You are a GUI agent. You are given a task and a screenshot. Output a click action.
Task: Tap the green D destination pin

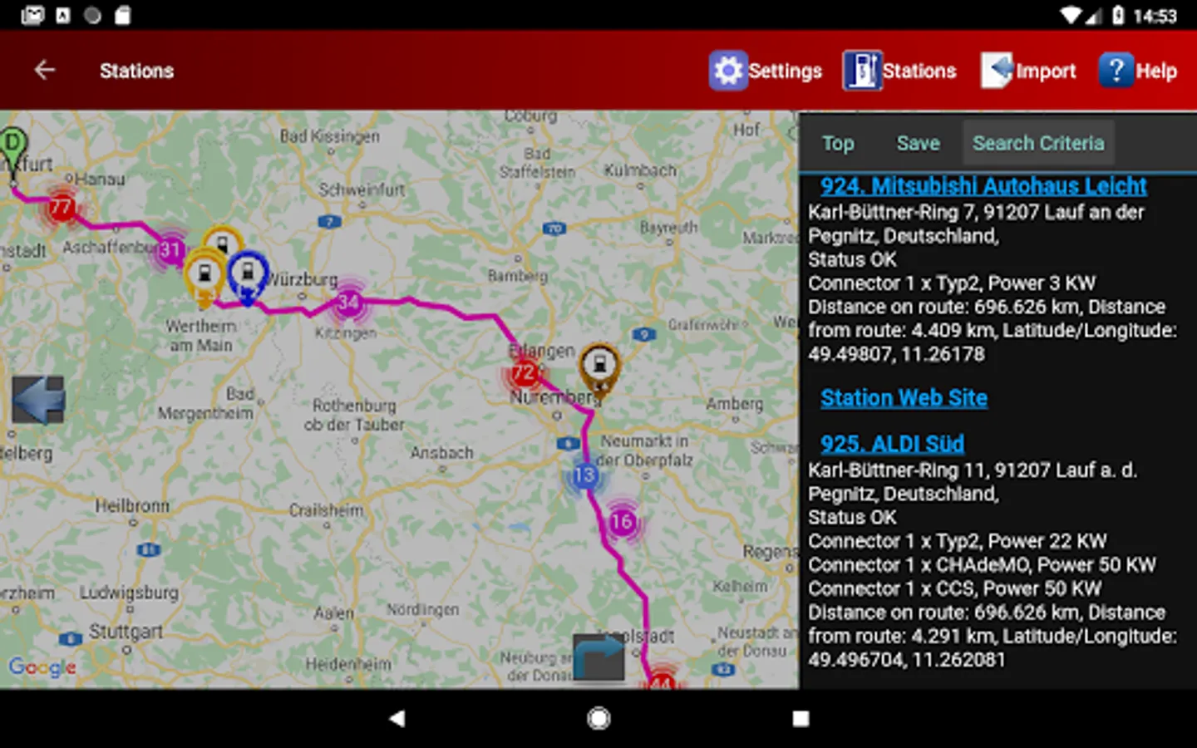click(12, 152)
